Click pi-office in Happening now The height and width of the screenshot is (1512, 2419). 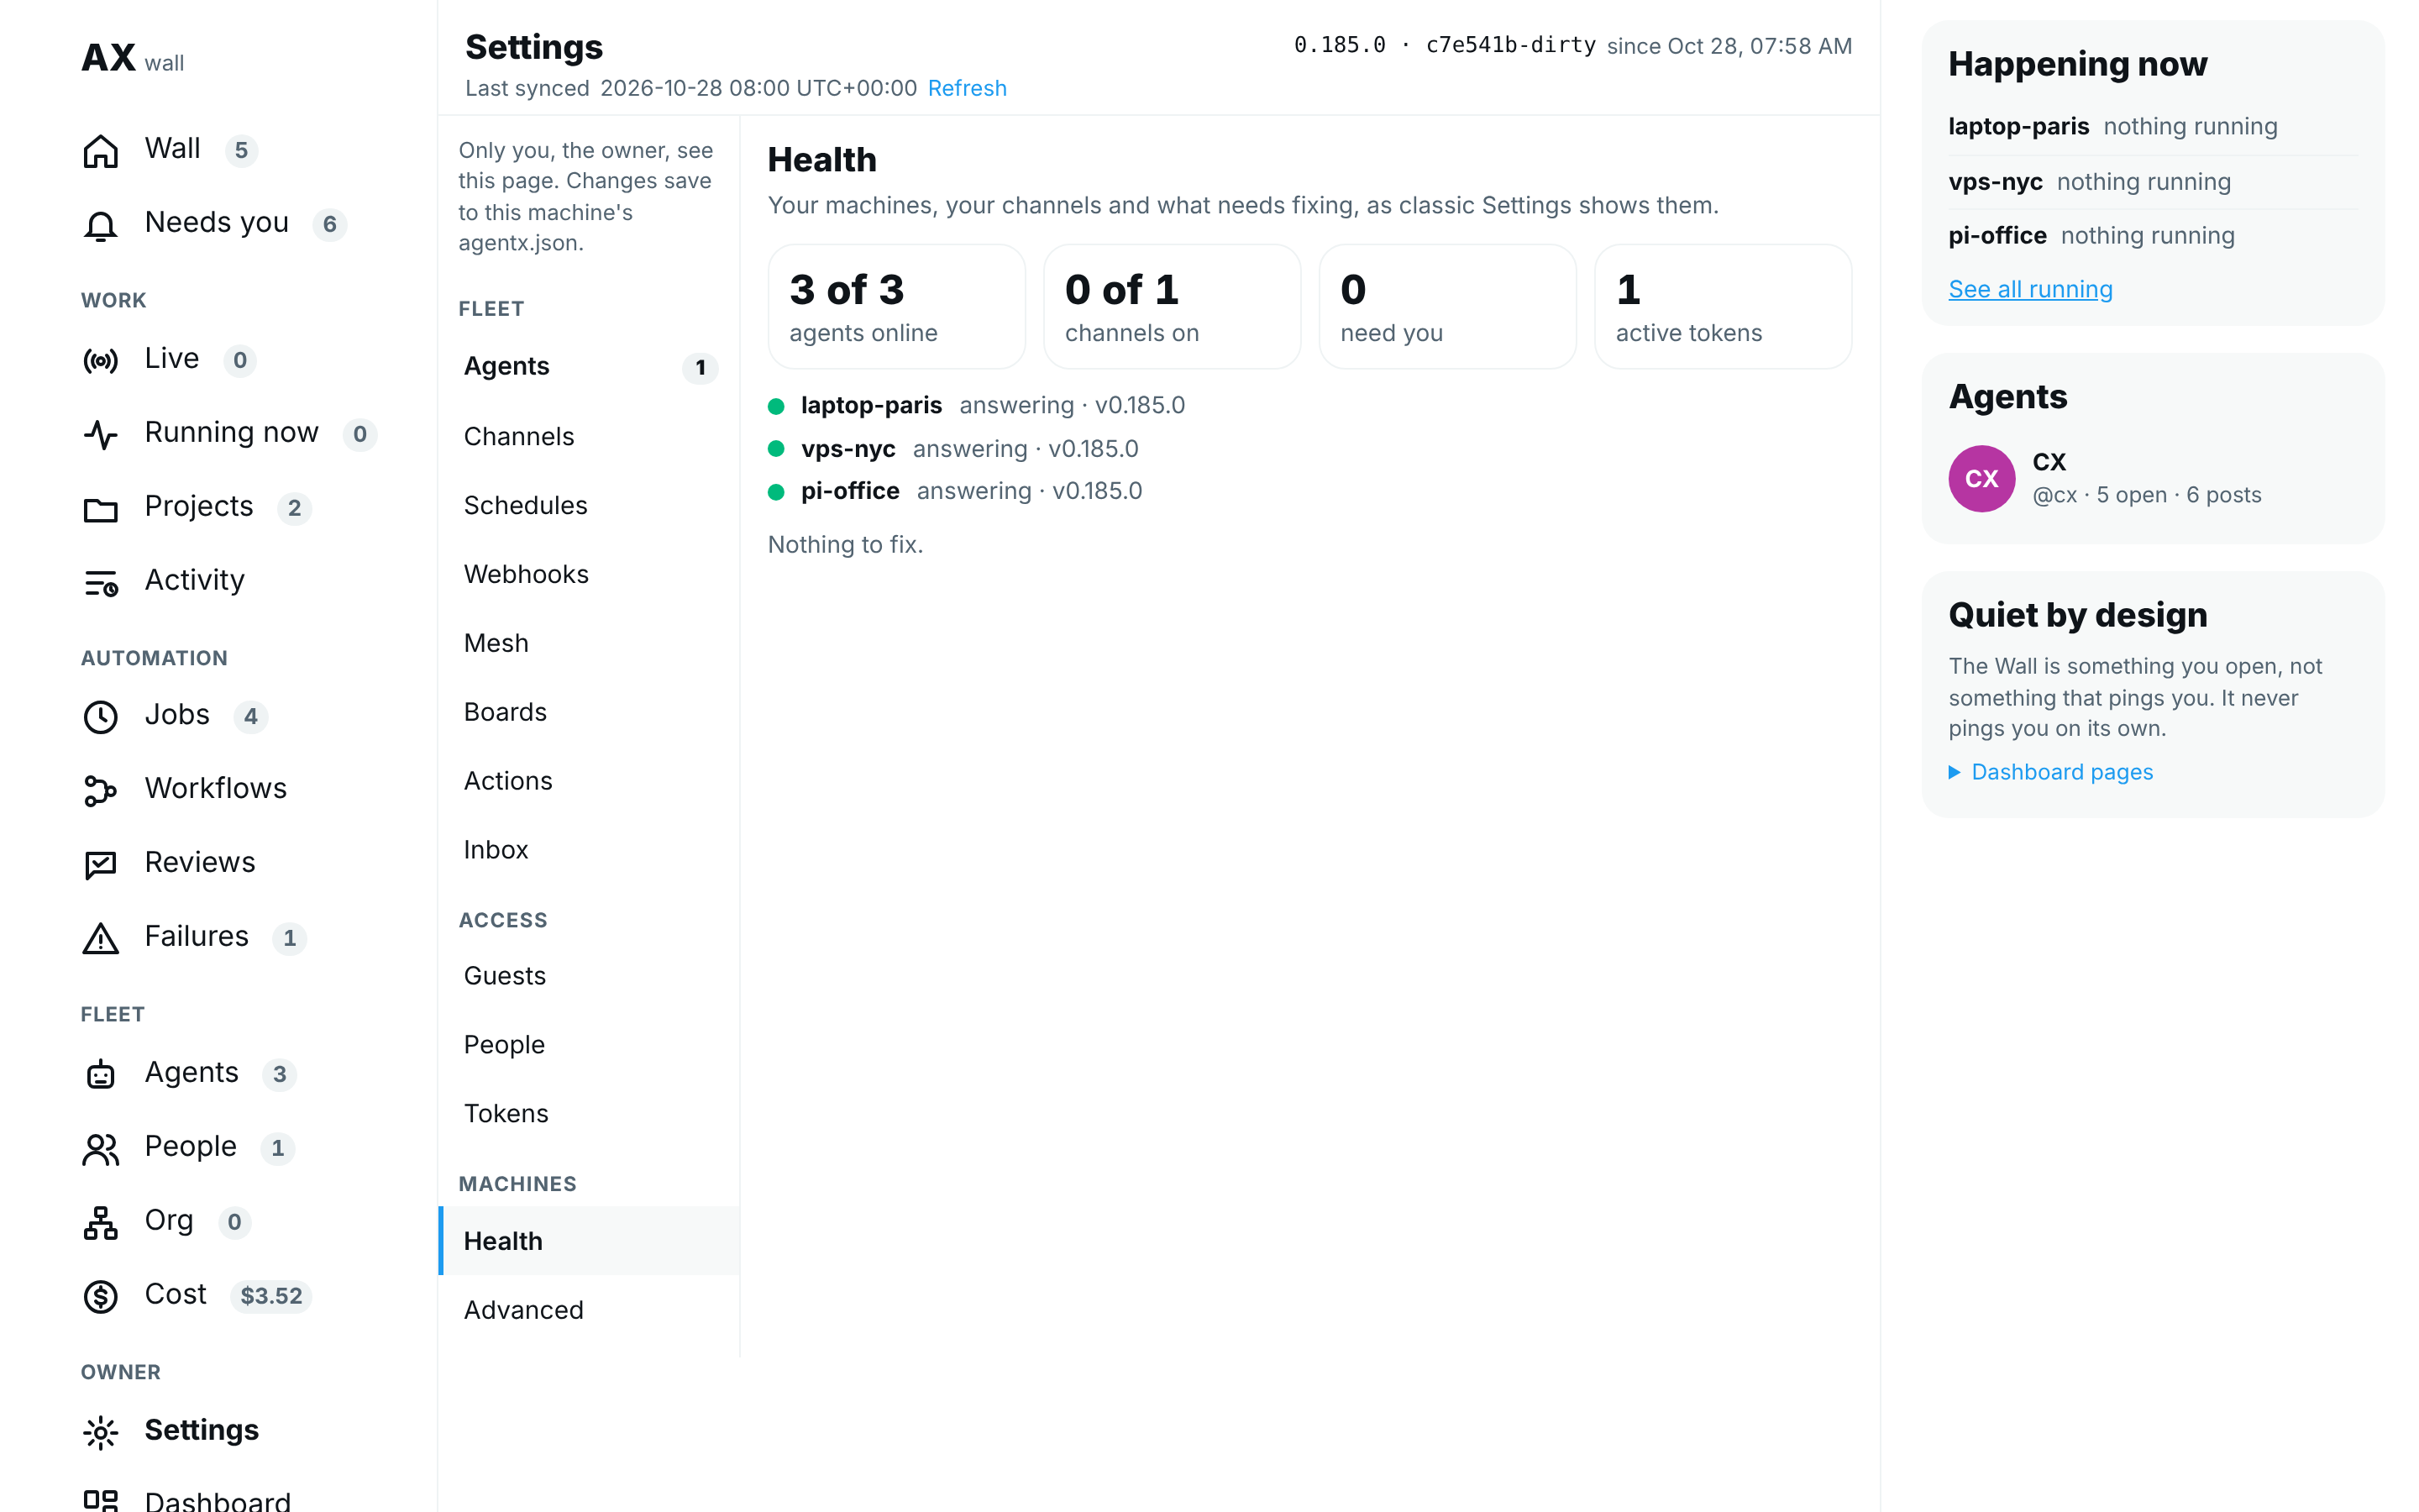click(x=1997, y=236)
